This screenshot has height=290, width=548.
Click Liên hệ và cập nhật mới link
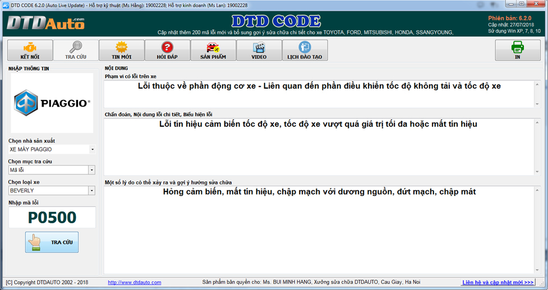tap(498, 282)
